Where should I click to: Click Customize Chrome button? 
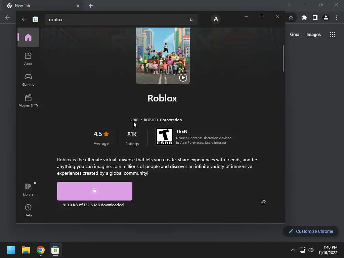pyautogui.click(x=311, y=231)
